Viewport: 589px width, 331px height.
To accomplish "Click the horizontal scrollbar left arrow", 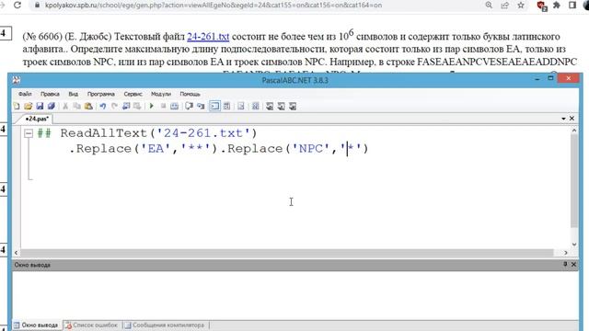I will coord(16,253).
